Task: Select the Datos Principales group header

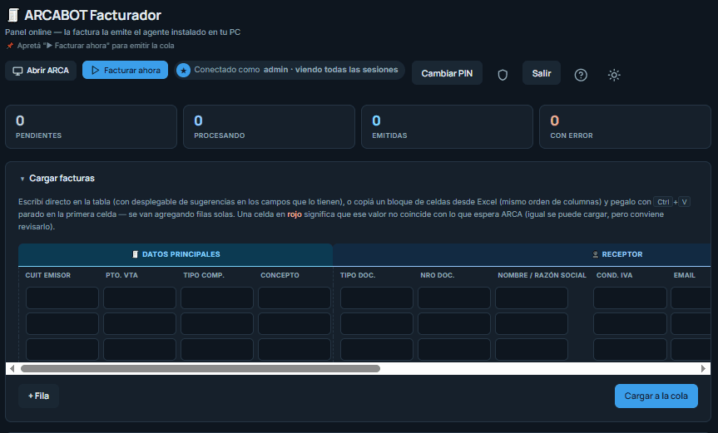Action: click(x=176, y=254)
